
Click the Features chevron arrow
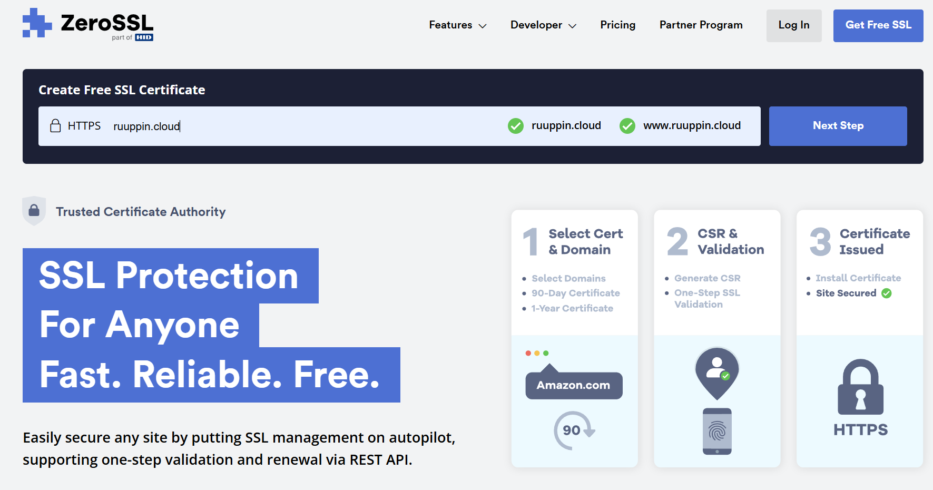coord(483,26)
